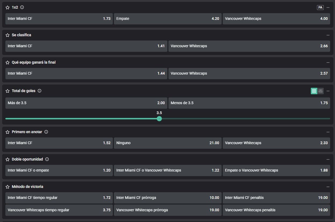The width and height of the screenshot is (335, 222).
Task: Collapse the Método de victoria section
Action: point(328,187)
